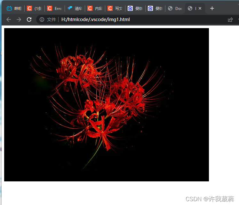The height and width of the screenshot is (205, 239).
Task: Close the active tab with its X
Action: 200,8
